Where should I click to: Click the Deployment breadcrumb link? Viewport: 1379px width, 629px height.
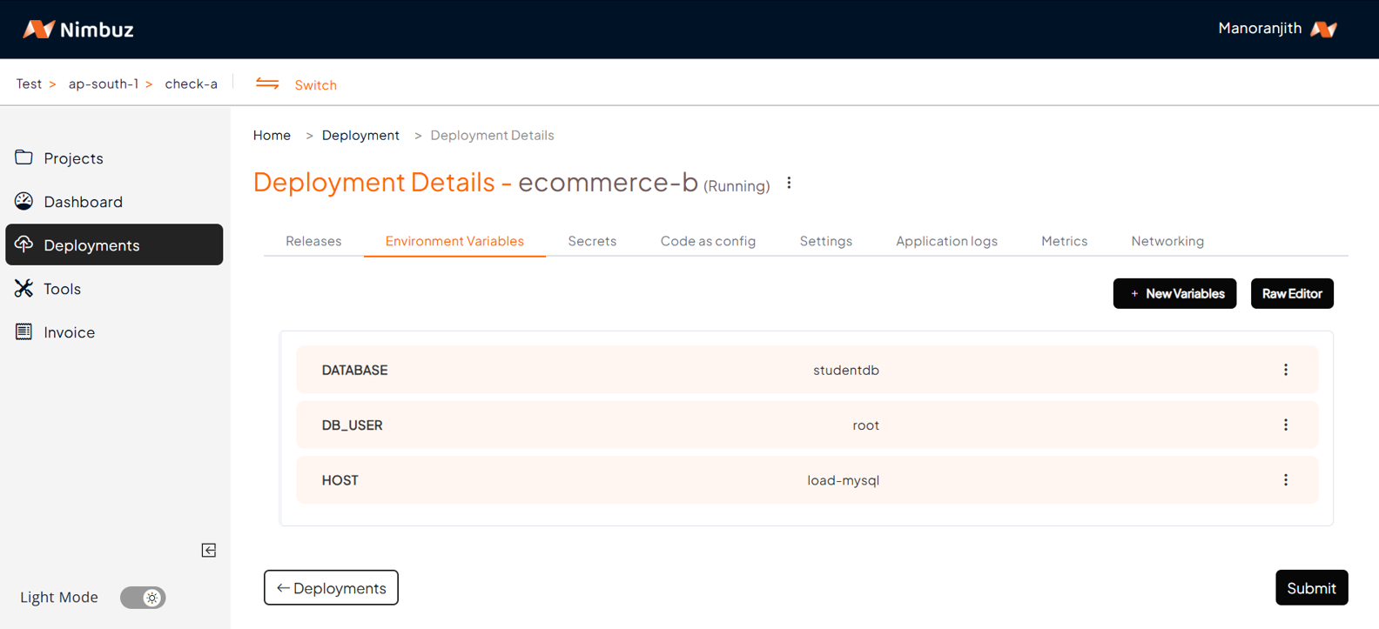click(360, 135)
